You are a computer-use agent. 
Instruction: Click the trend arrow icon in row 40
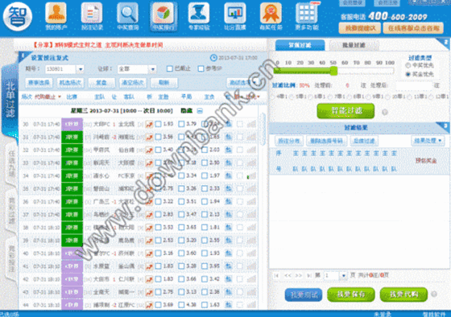coord(149,253)
